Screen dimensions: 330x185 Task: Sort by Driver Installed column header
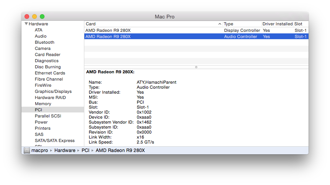click(277, 24)
